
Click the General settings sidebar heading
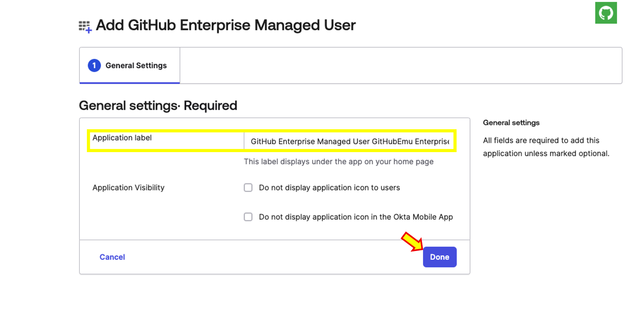coord(511,123)
